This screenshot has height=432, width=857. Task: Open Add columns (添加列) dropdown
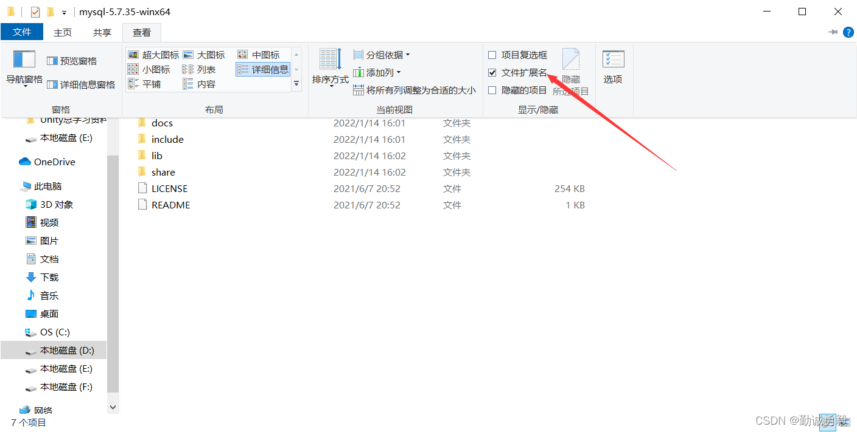click(377, 72)
